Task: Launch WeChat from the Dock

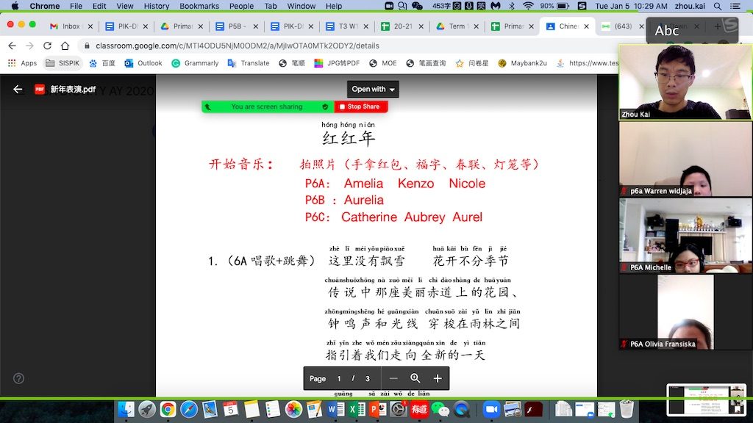Action: coord(440,409)
